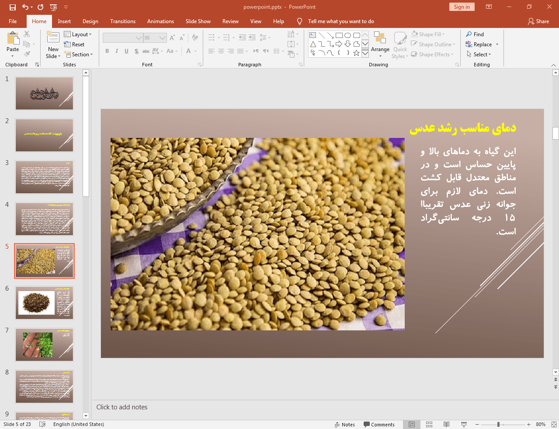Set right-to-left text direction

point(266,51)
